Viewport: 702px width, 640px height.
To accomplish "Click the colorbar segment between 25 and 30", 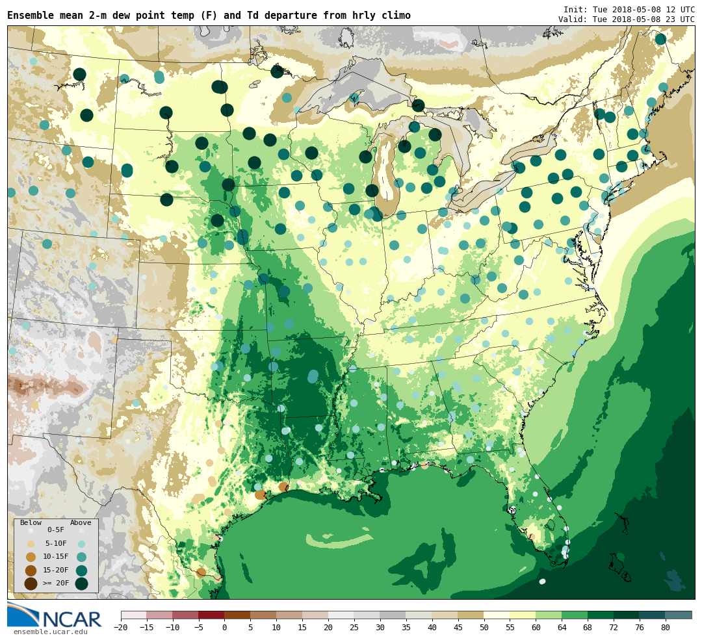I will (x=367, y=615).
